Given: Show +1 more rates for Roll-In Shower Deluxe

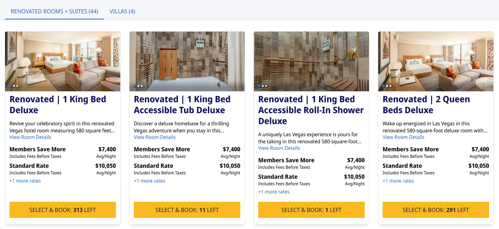Looking at the screenshot, I should (x=274, y=192).
